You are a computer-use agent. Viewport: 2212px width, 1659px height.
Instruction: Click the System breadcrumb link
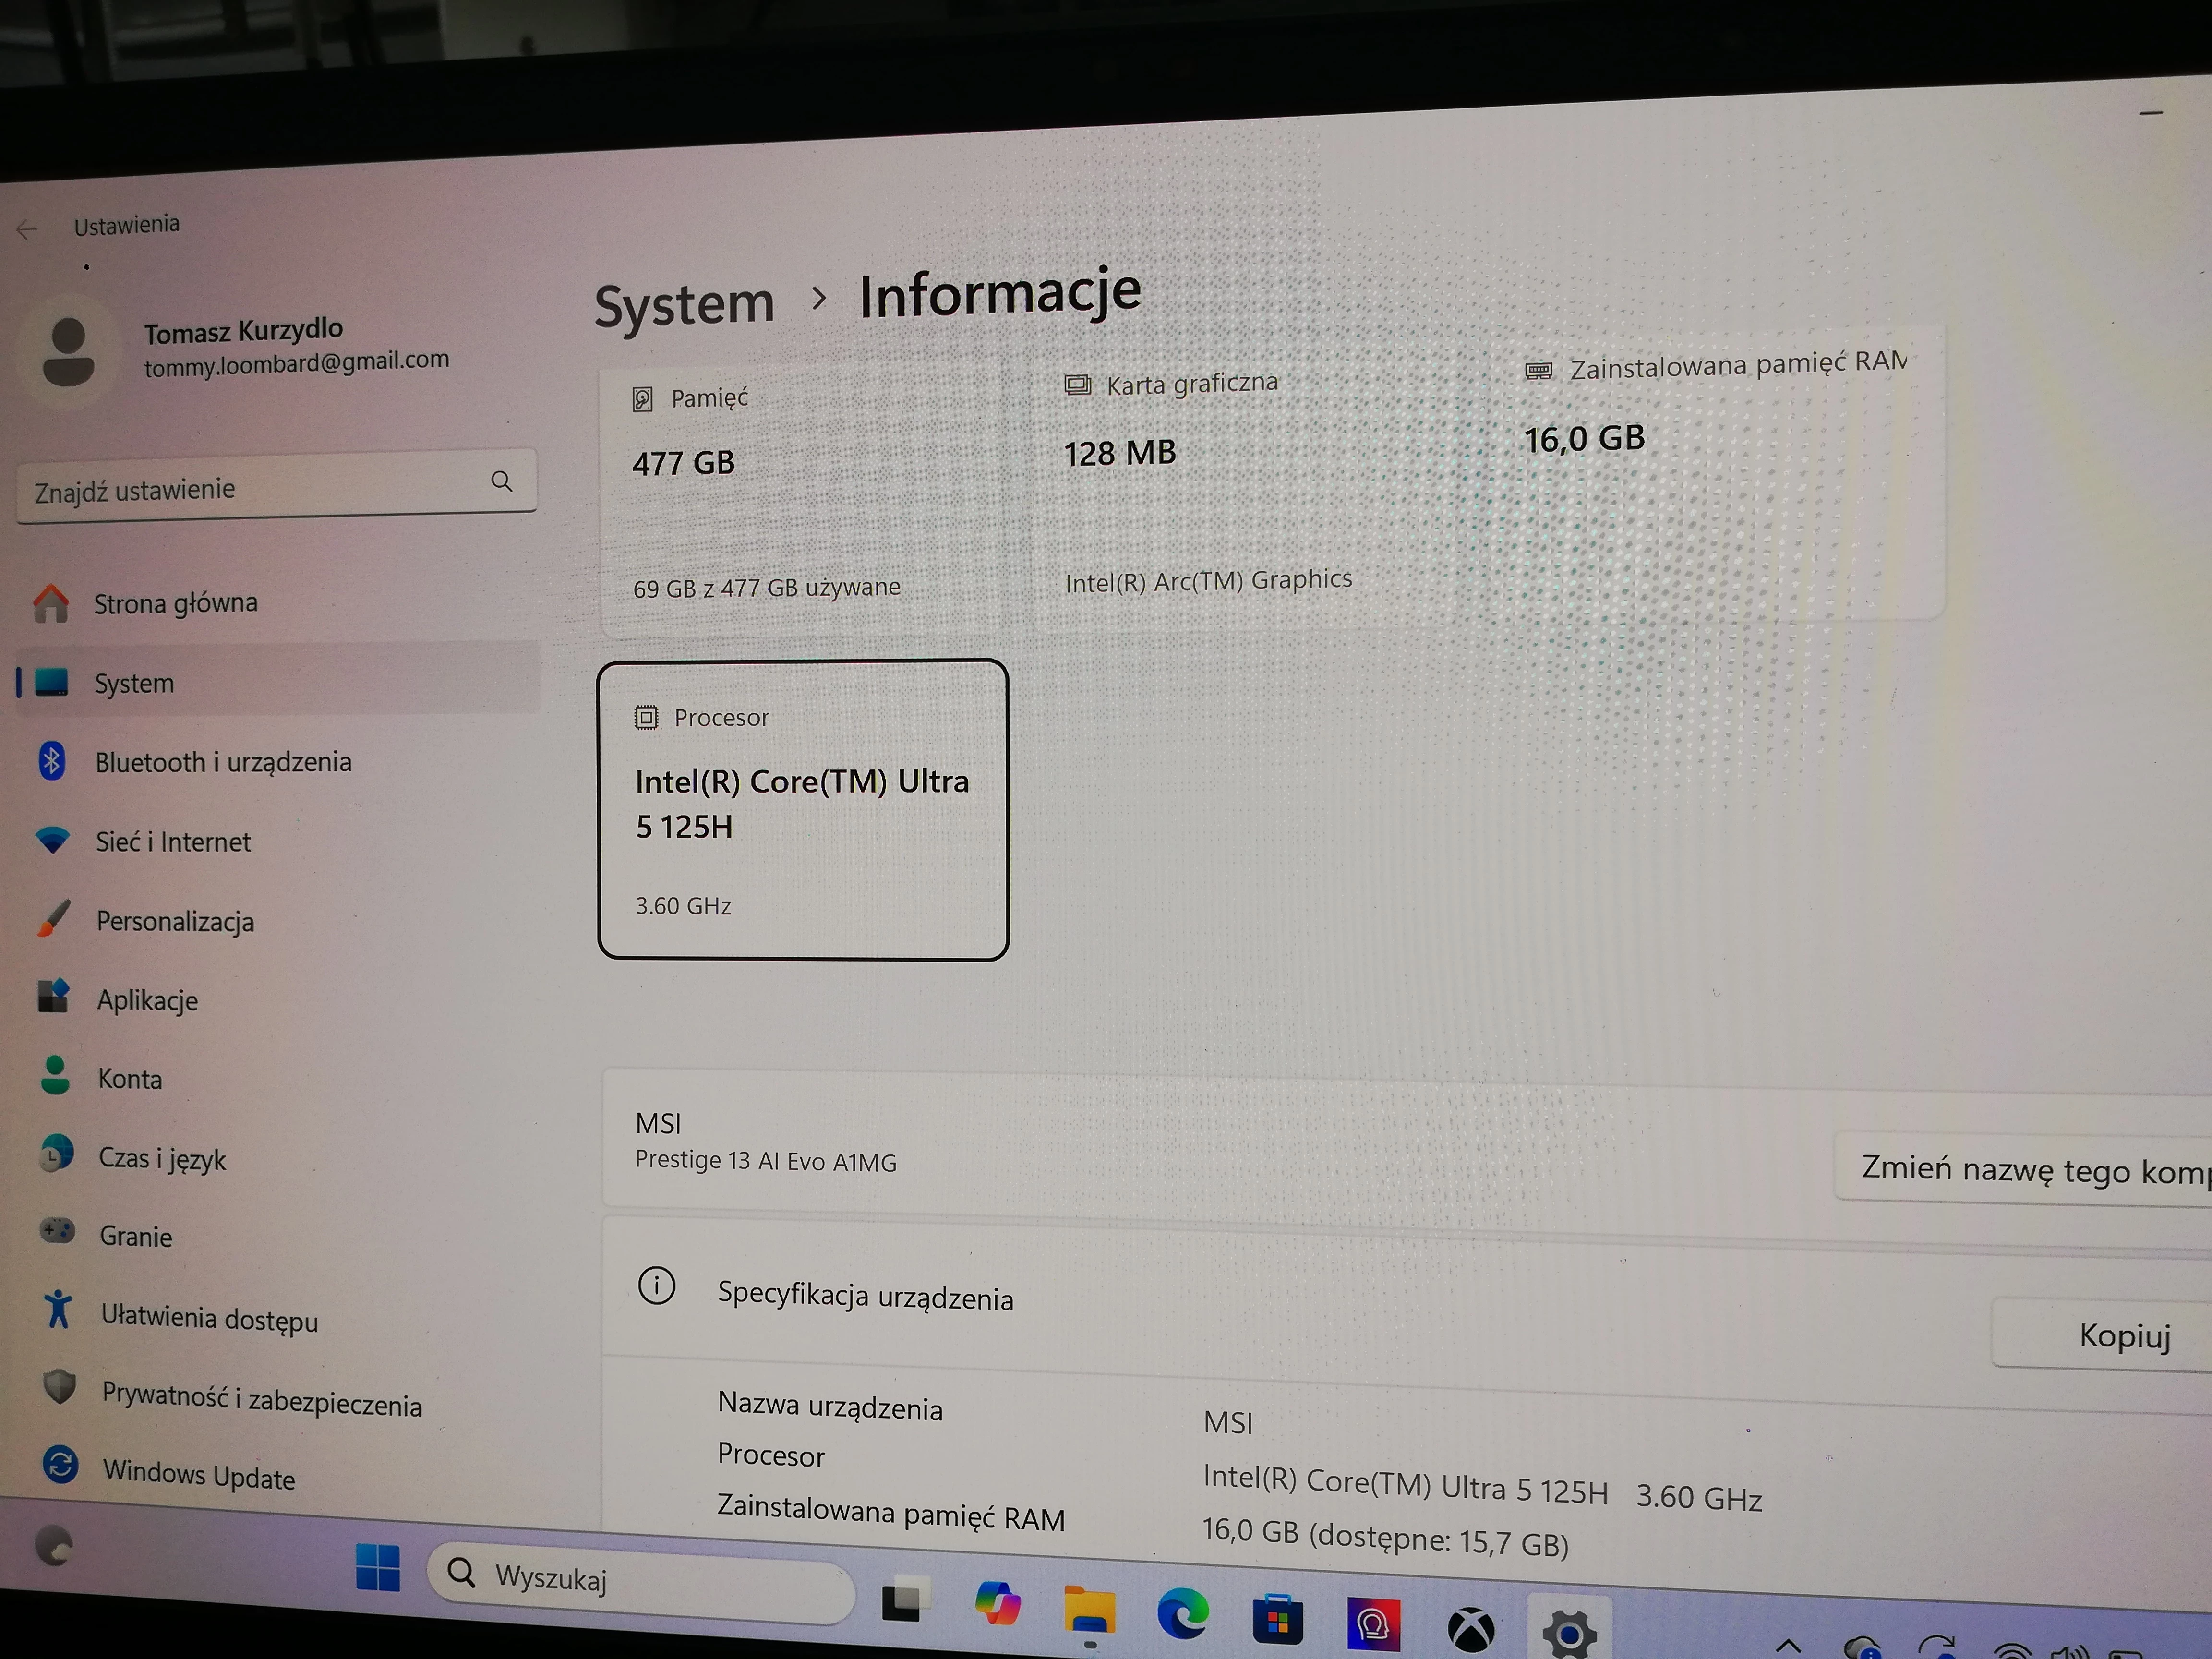coord(685,304)
